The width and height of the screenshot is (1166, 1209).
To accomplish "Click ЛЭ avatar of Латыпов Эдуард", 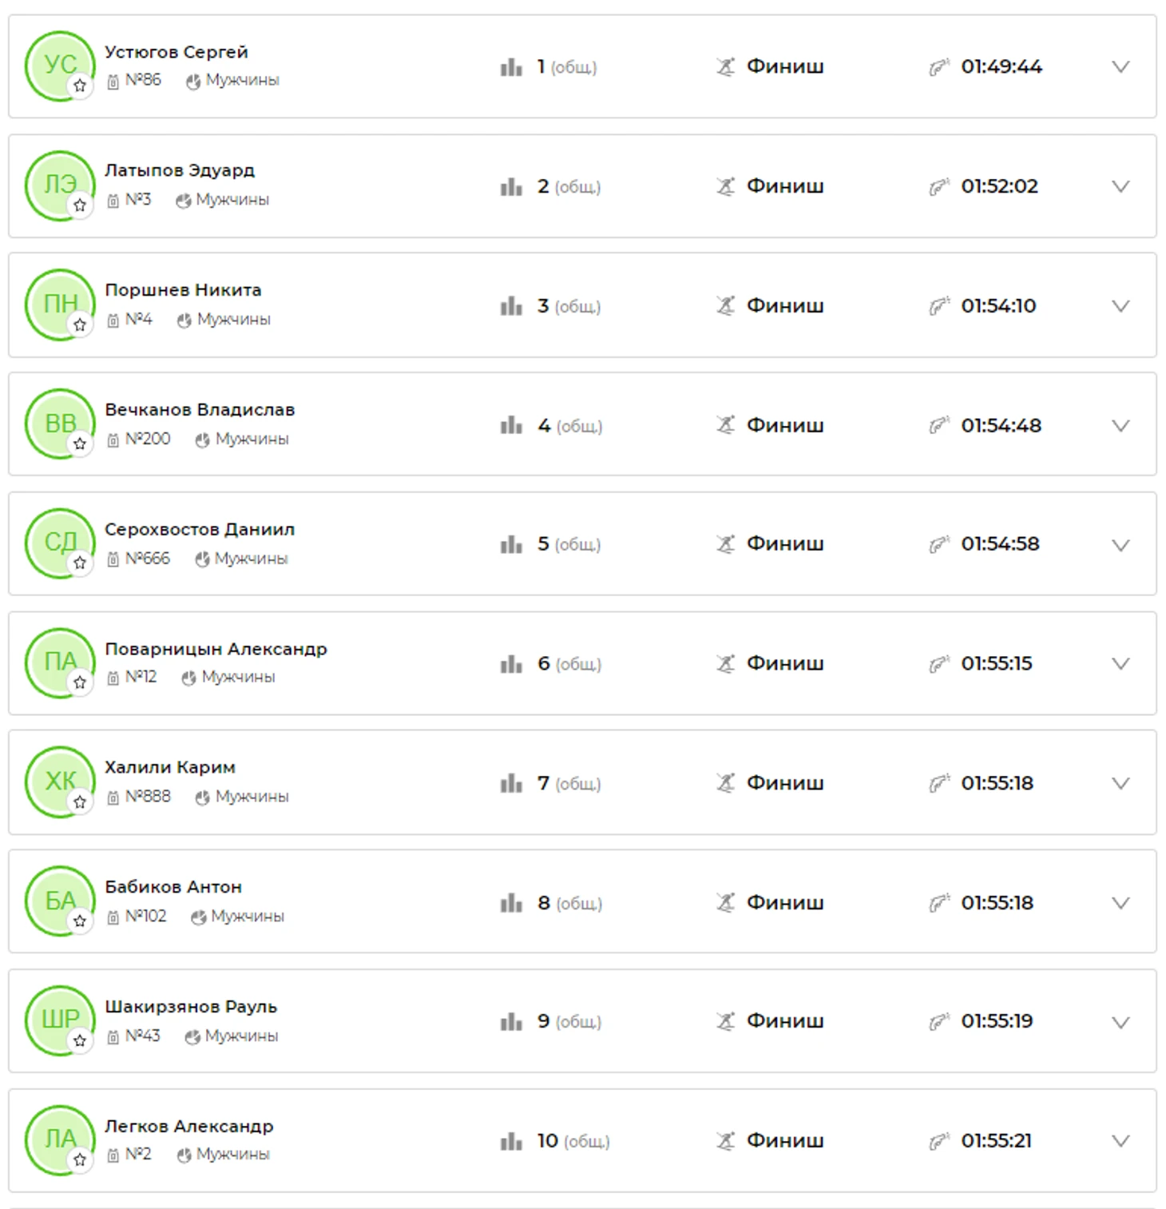I will click(x=60, y=185).
